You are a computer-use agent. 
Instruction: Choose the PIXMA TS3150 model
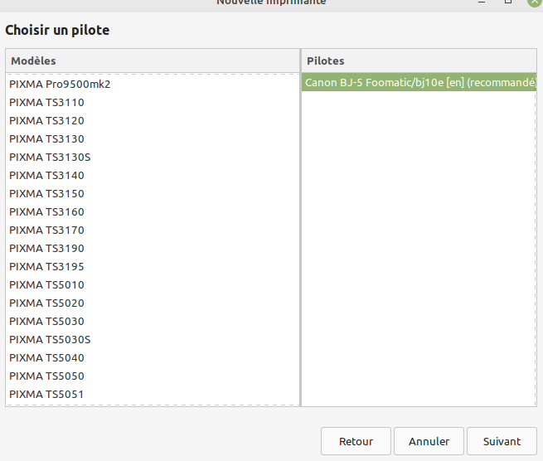(46, 193)
